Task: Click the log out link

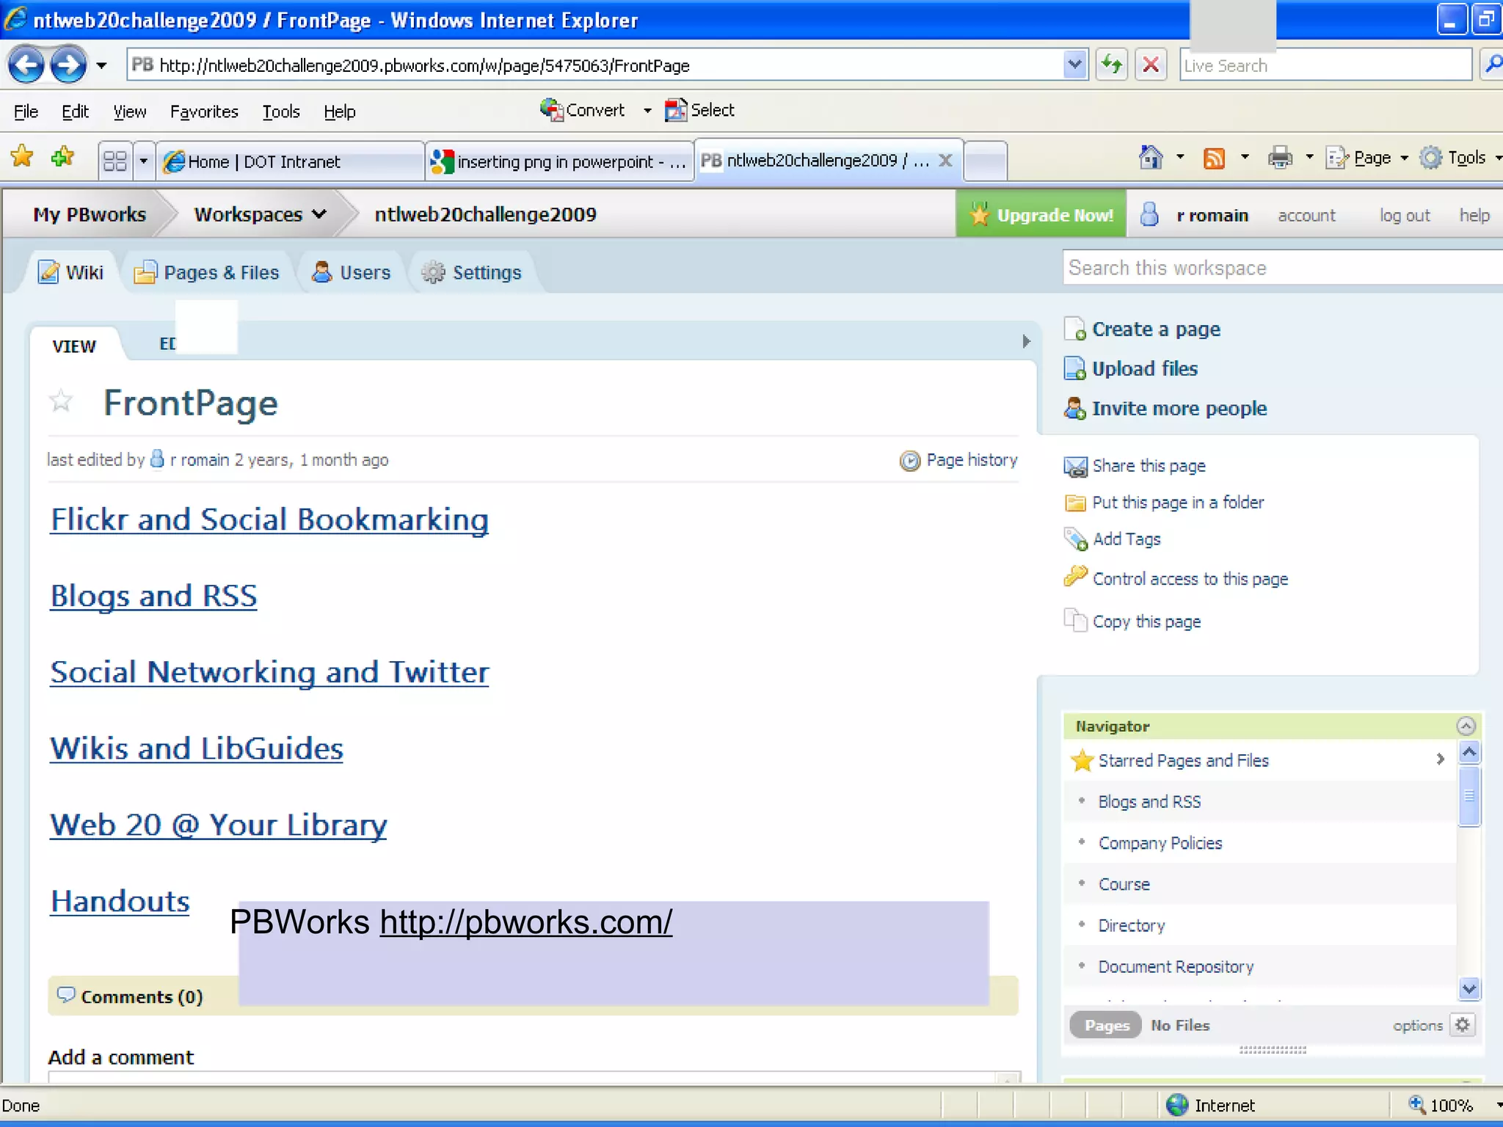Action: pos(1405,215)
